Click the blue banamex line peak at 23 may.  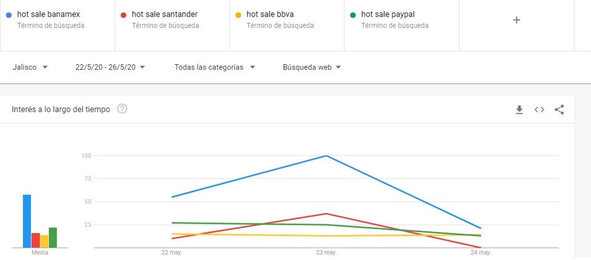point(326,156)
